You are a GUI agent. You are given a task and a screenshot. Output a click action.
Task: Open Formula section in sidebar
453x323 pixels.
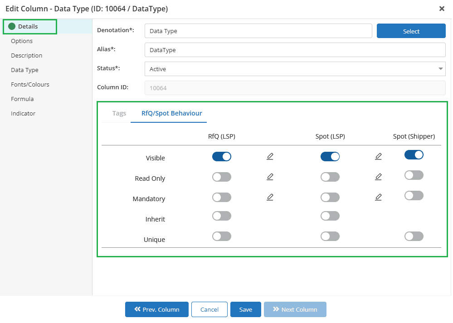(22, 99)
